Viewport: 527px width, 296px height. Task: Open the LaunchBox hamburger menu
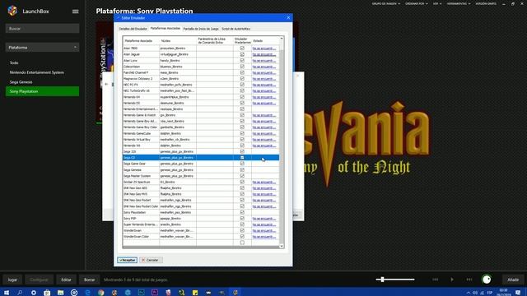[x=75, y=11]
